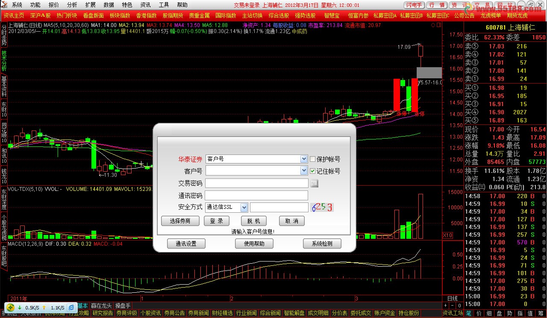This screenshot has height=318, width=547.
Task: Click the 取消 button
Action: (x=291, y=221)
